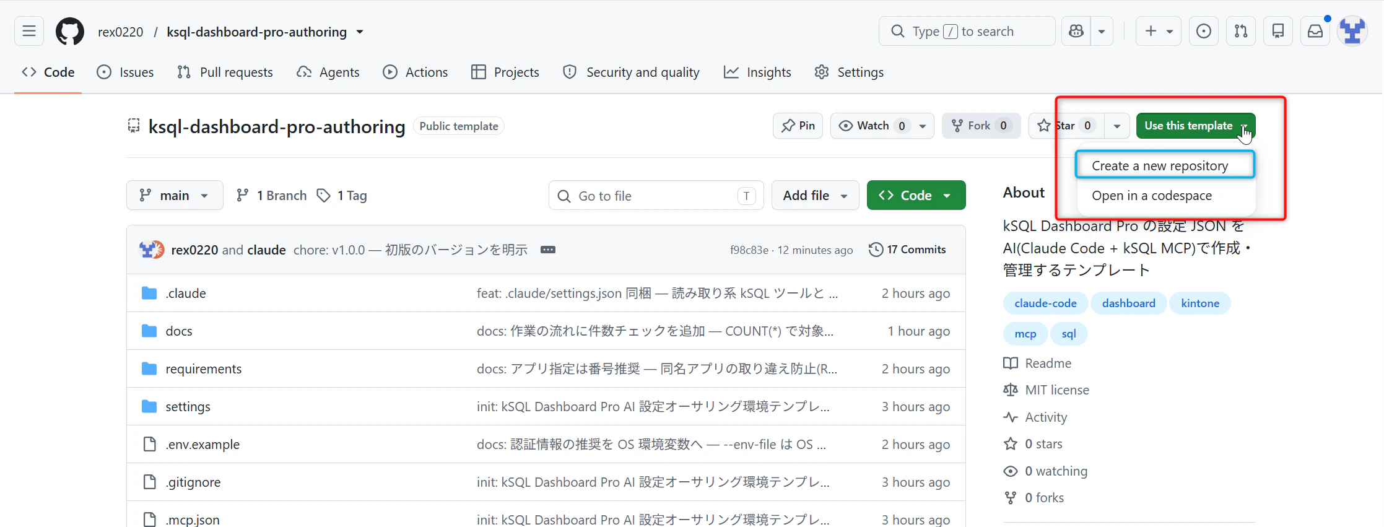The image size is (1384, 527).
Task: Filter by the sql topic
Action: pos(1069,334)
